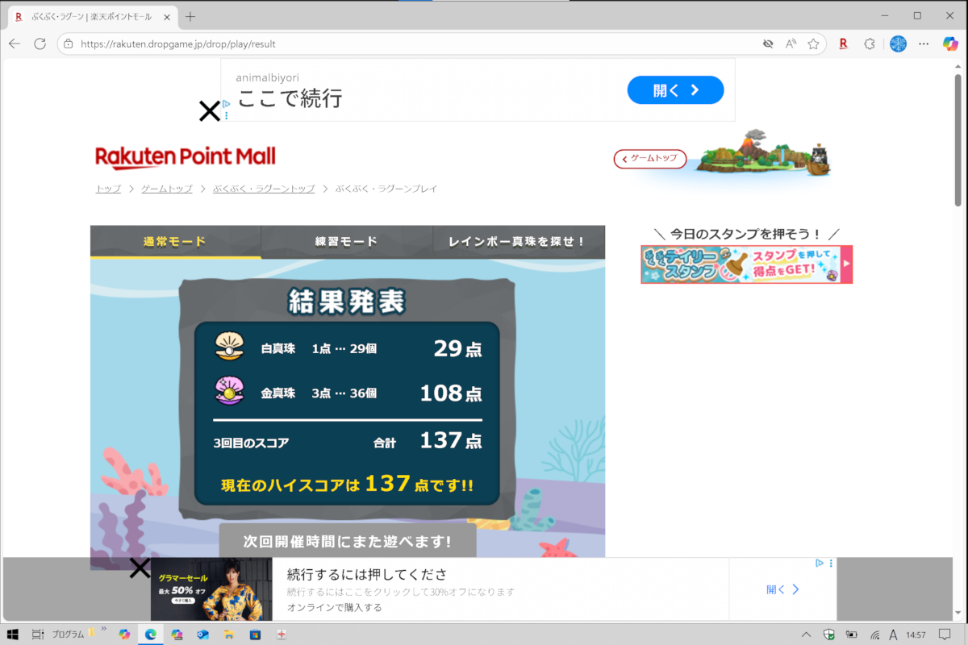
Task: Refresh the page with reload icon
Action: coord(40,44)
